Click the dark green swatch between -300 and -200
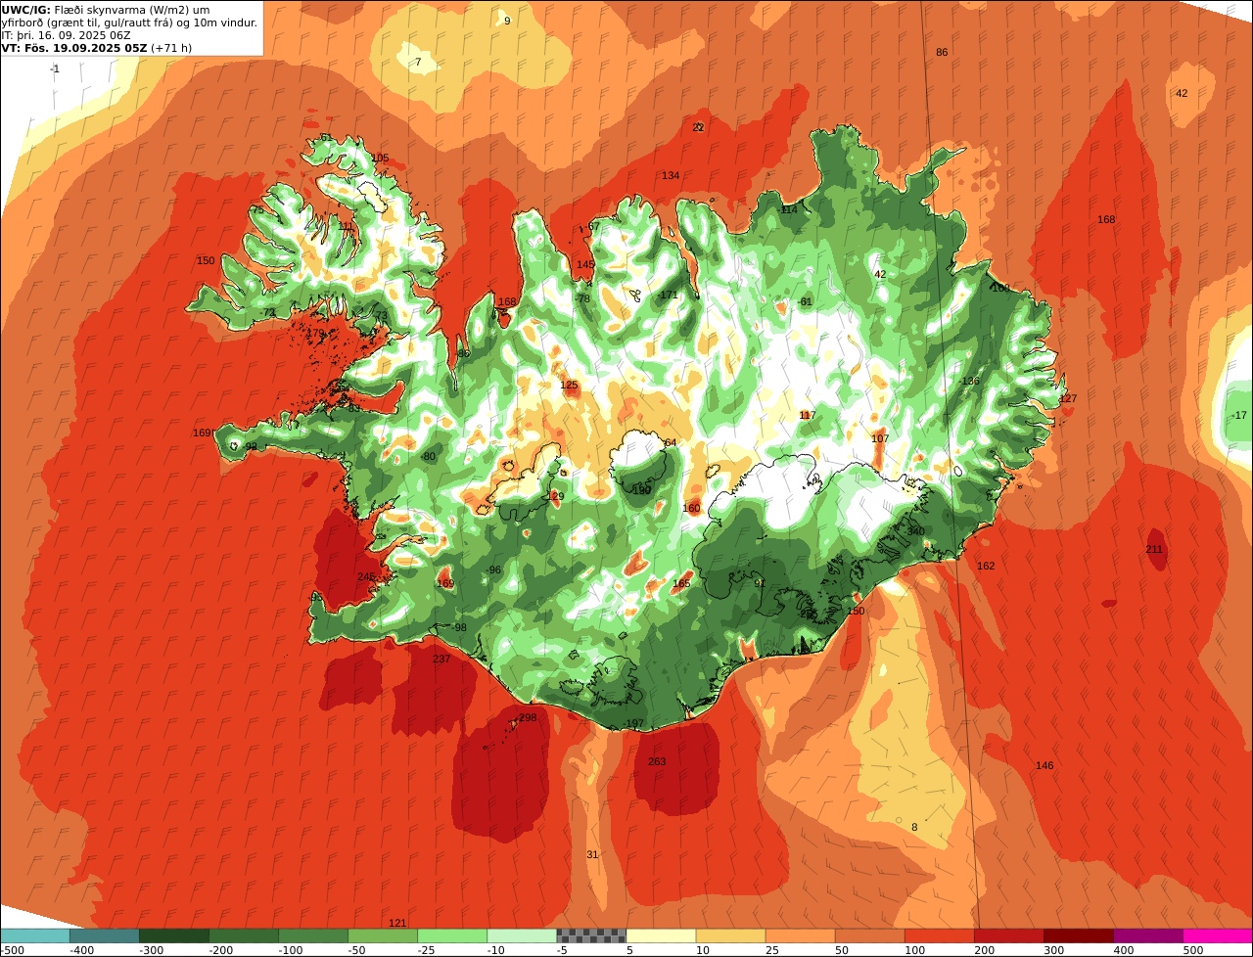This screenshot has width=1253, height=957. tap(174, 935)
